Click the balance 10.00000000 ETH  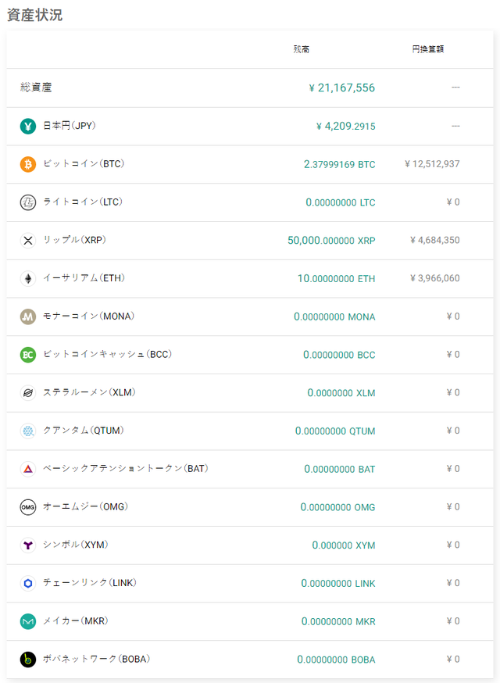[336, 279]
